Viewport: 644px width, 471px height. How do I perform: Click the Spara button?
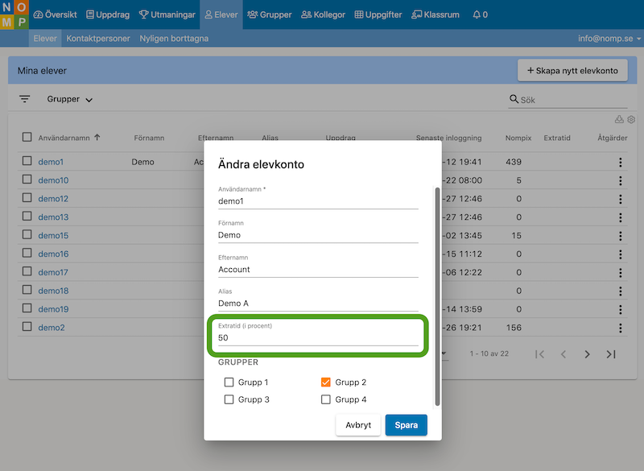click(406, 425)
